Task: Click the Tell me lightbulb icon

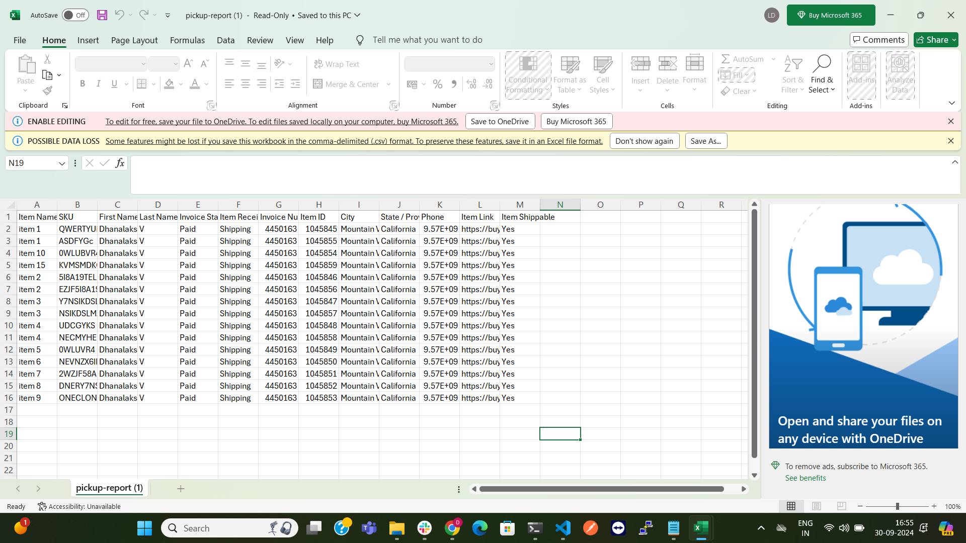Action: coord(360,40)
